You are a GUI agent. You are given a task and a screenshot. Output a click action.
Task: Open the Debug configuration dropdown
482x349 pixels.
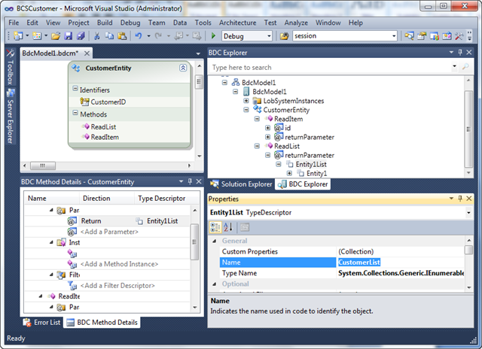click(269, 36)
